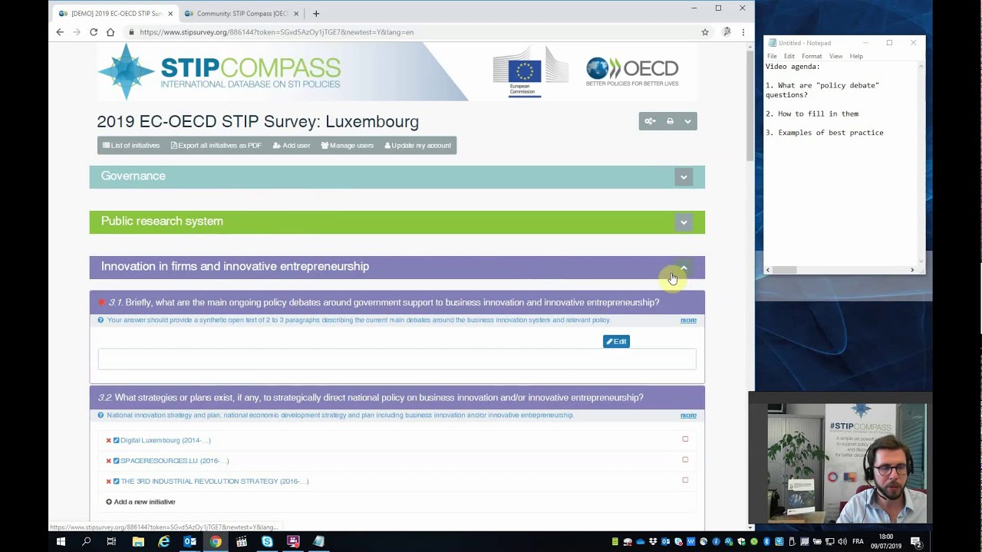Click Notepad horizontal scrollbar thumb

pos(784,270)
